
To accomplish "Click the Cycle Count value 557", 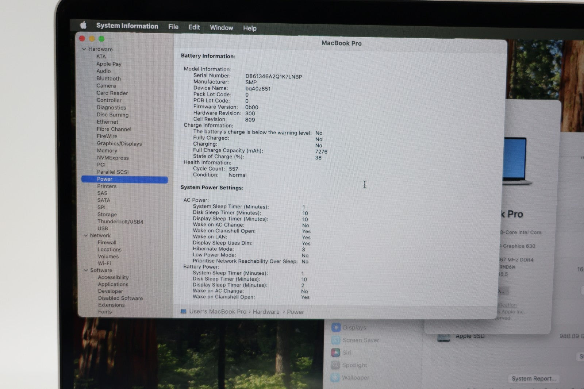I will point(234,169).
